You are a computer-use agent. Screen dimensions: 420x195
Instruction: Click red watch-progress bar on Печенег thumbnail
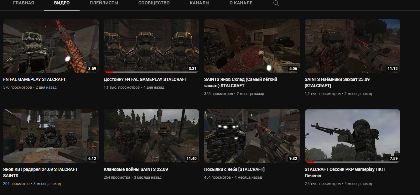310,162
